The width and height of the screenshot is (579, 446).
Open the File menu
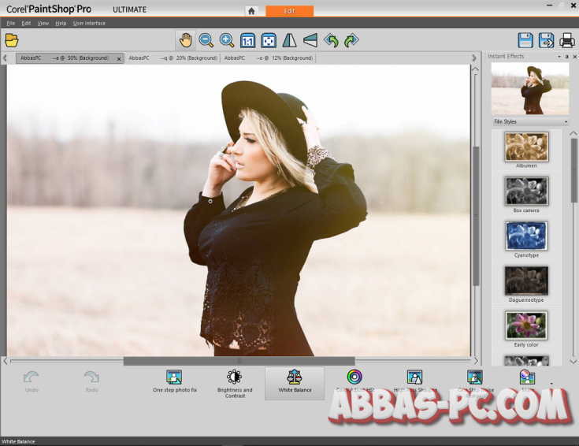point(11,23)
